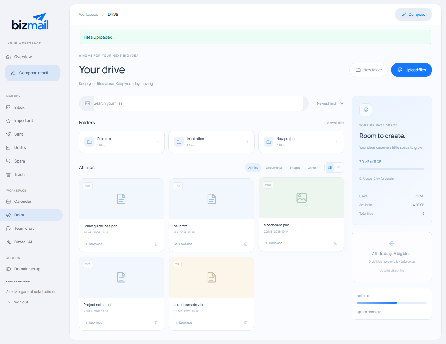This screenshot has width=446, height=344.
Task: Filter files by Documents
Action: coord(274,168)
